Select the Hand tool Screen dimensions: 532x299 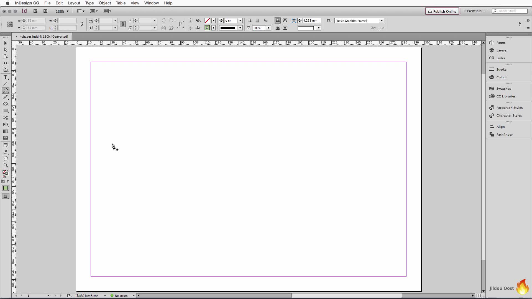coord(6,159)
